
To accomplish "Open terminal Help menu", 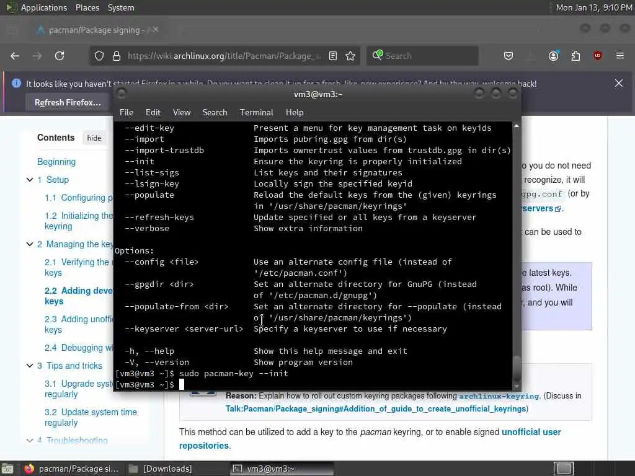I will point(295,113).
